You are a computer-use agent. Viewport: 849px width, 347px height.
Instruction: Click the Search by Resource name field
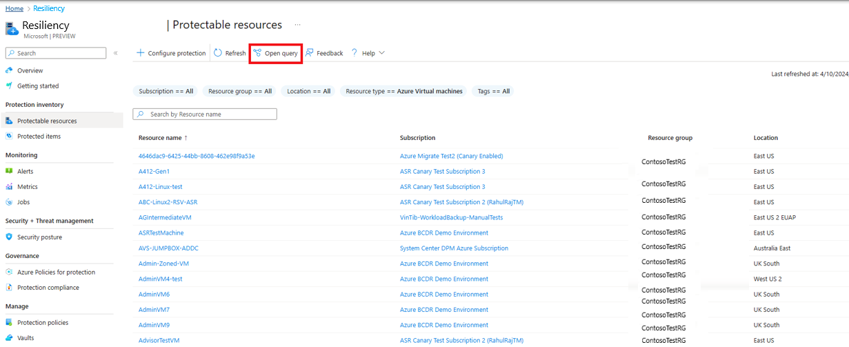pyautogui.click(x=205, y=115)
